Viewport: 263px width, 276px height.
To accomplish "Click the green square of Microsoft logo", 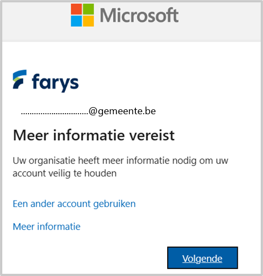I will 88,9.
